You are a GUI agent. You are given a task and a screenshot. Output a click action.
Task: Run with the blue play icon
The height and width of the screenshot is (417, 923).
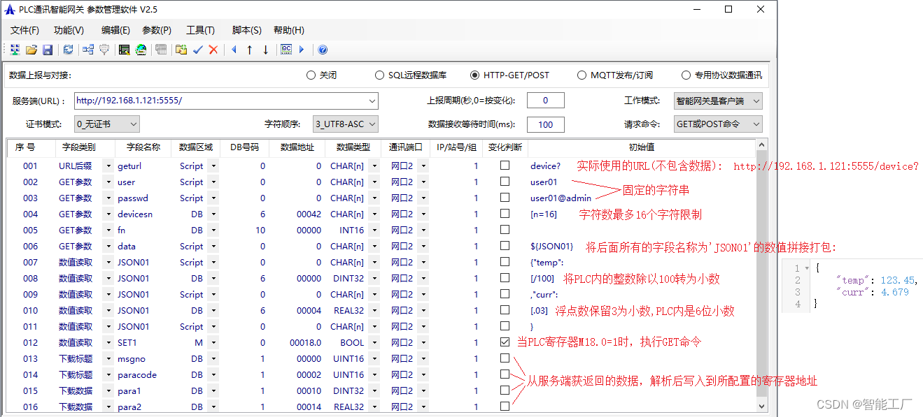pyautogui.click(x=301, y=49)
